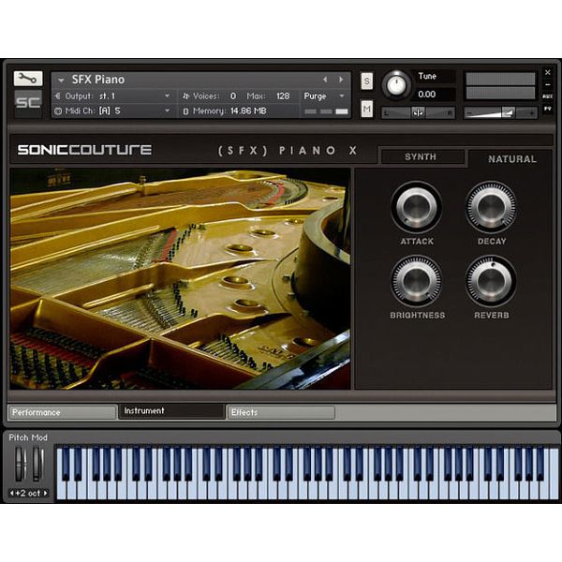Go to the previous instrument preset with the left arrow

[325, 80]
